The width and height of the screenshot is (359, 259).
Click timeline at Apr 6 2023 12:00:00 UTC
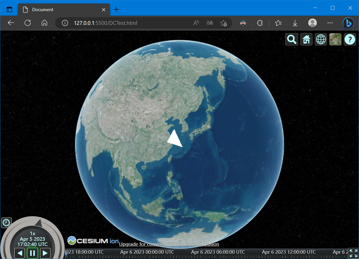click(289, 252)
